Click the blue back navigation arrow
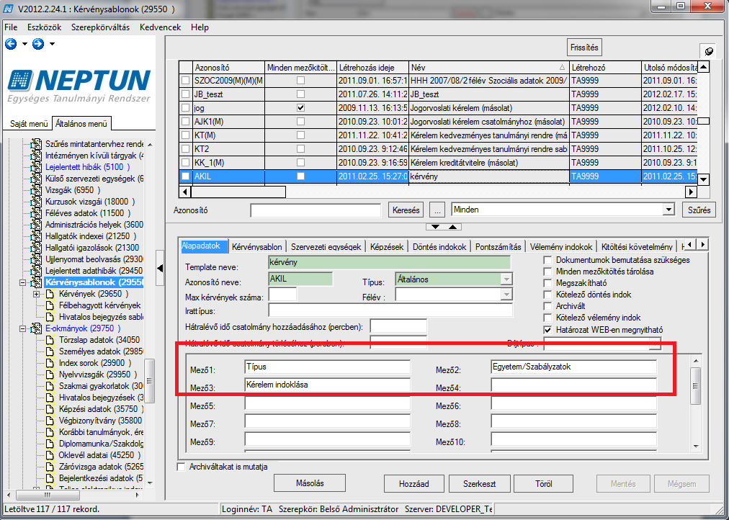 (11, 44)
